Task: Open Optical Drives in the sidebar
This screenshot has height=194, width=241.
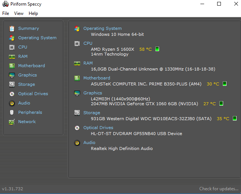Action: 33,94
